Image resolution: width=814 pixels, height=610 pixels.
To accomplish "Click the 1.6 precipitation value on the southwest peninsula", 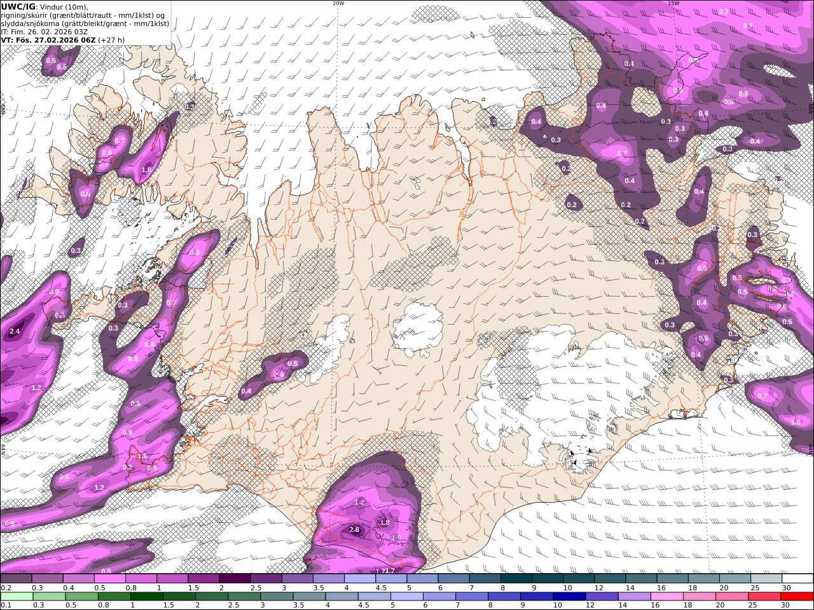I will (x=142, y=456).
